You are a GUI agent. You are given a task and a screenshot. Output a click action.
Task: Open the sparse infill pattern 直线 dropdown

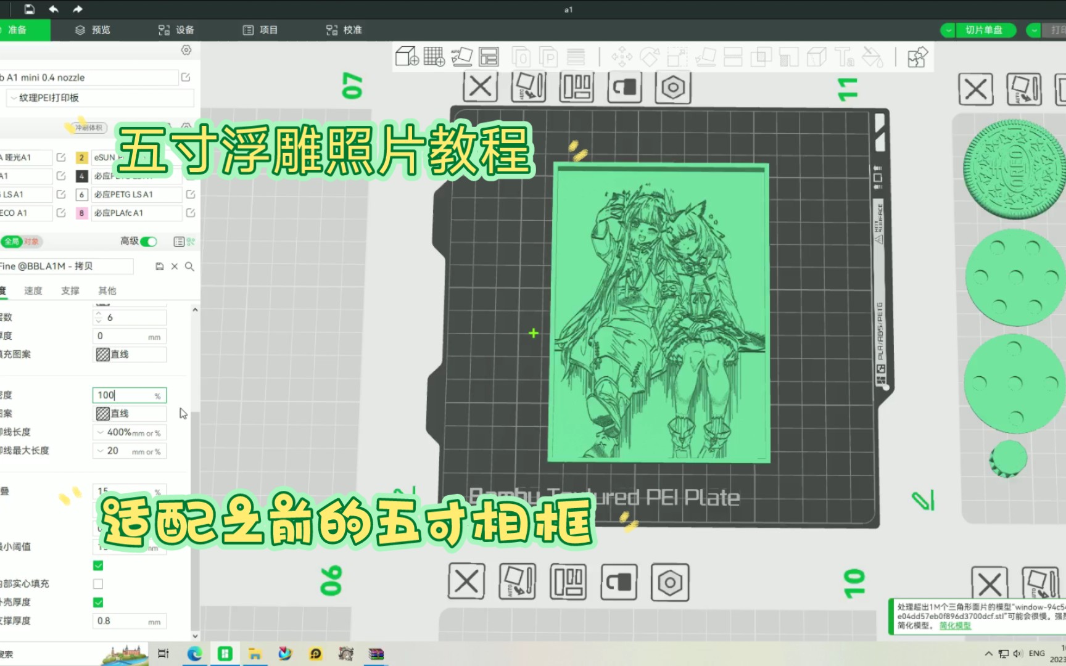tap(130, 414)
